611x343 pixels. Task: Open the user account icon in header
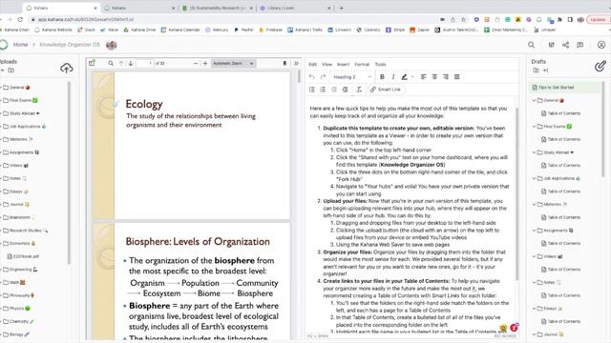[601, 45]
